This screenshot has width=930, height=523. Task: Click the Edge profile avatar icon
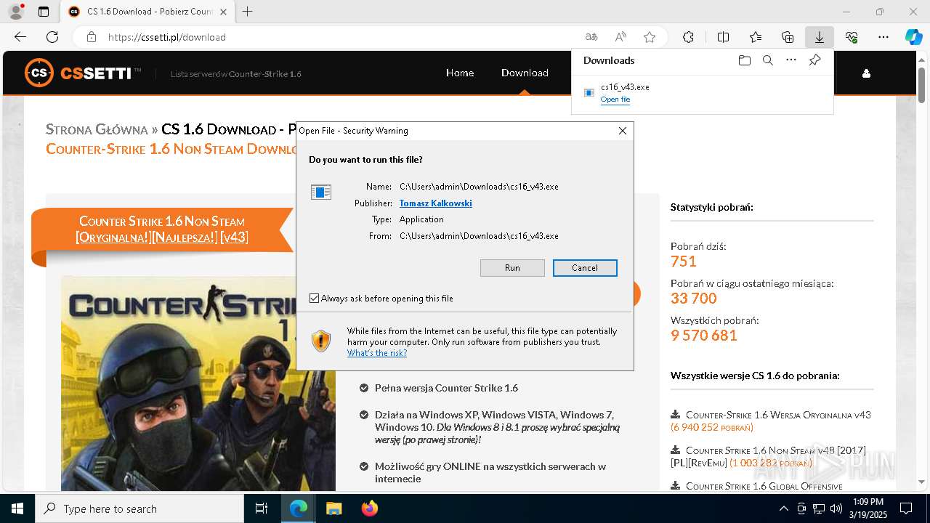[16, 12]
